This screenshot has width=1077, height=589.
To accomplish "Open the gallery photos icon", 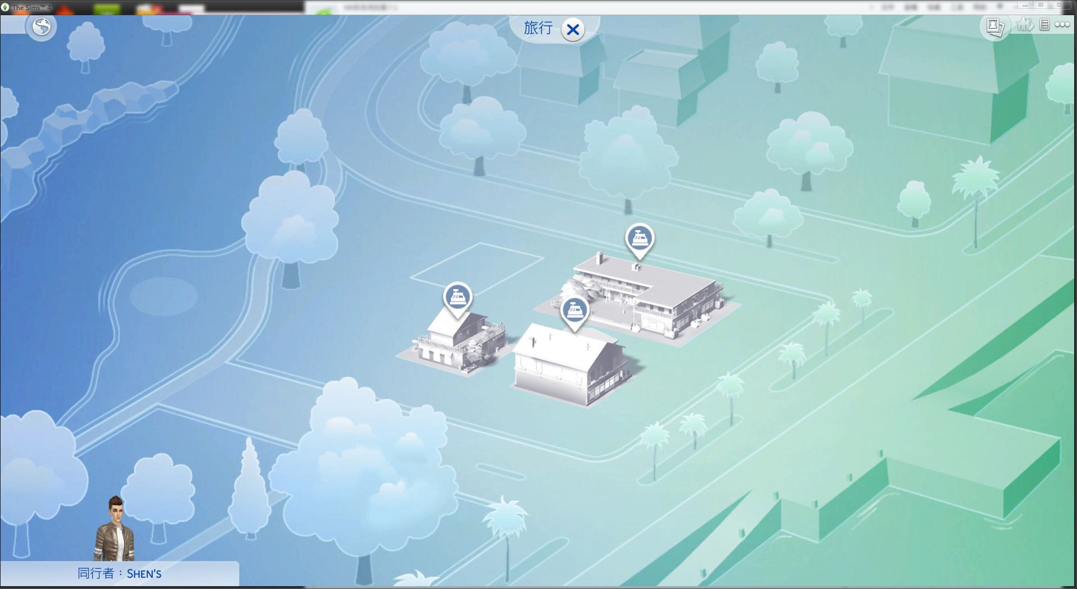I will click(995, 26).
